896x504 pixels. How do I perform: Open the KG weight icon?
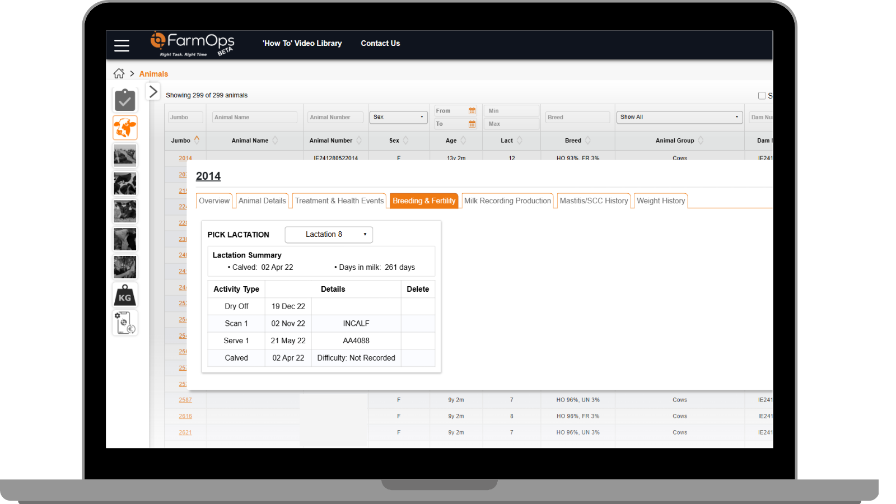[125, 295]
